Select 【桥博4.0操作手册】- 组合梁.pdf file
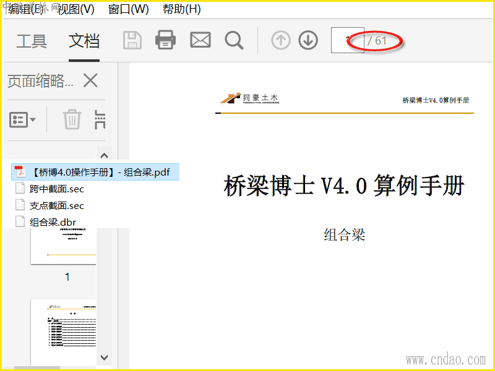 pyautogui.click(x=95, y=172)
